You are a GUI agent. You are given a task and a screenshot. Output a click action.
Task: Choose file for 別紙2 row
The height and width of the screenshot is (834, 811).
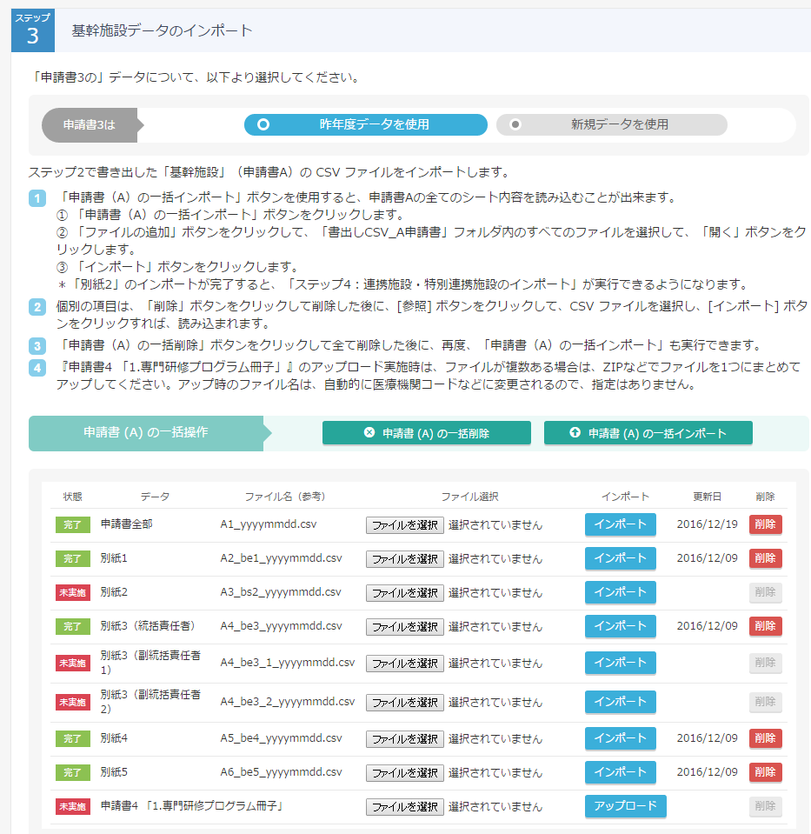404,593
